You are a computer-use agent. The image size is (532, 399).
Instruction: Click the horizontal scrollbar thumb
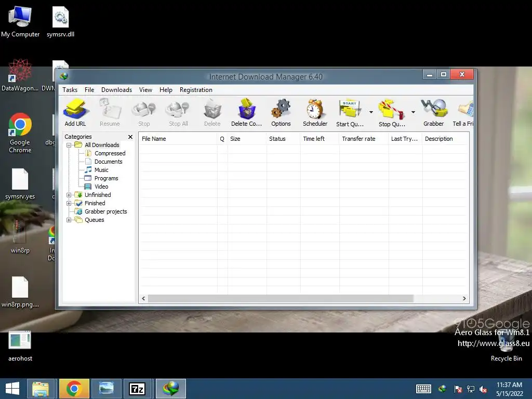tap(281, 299)
